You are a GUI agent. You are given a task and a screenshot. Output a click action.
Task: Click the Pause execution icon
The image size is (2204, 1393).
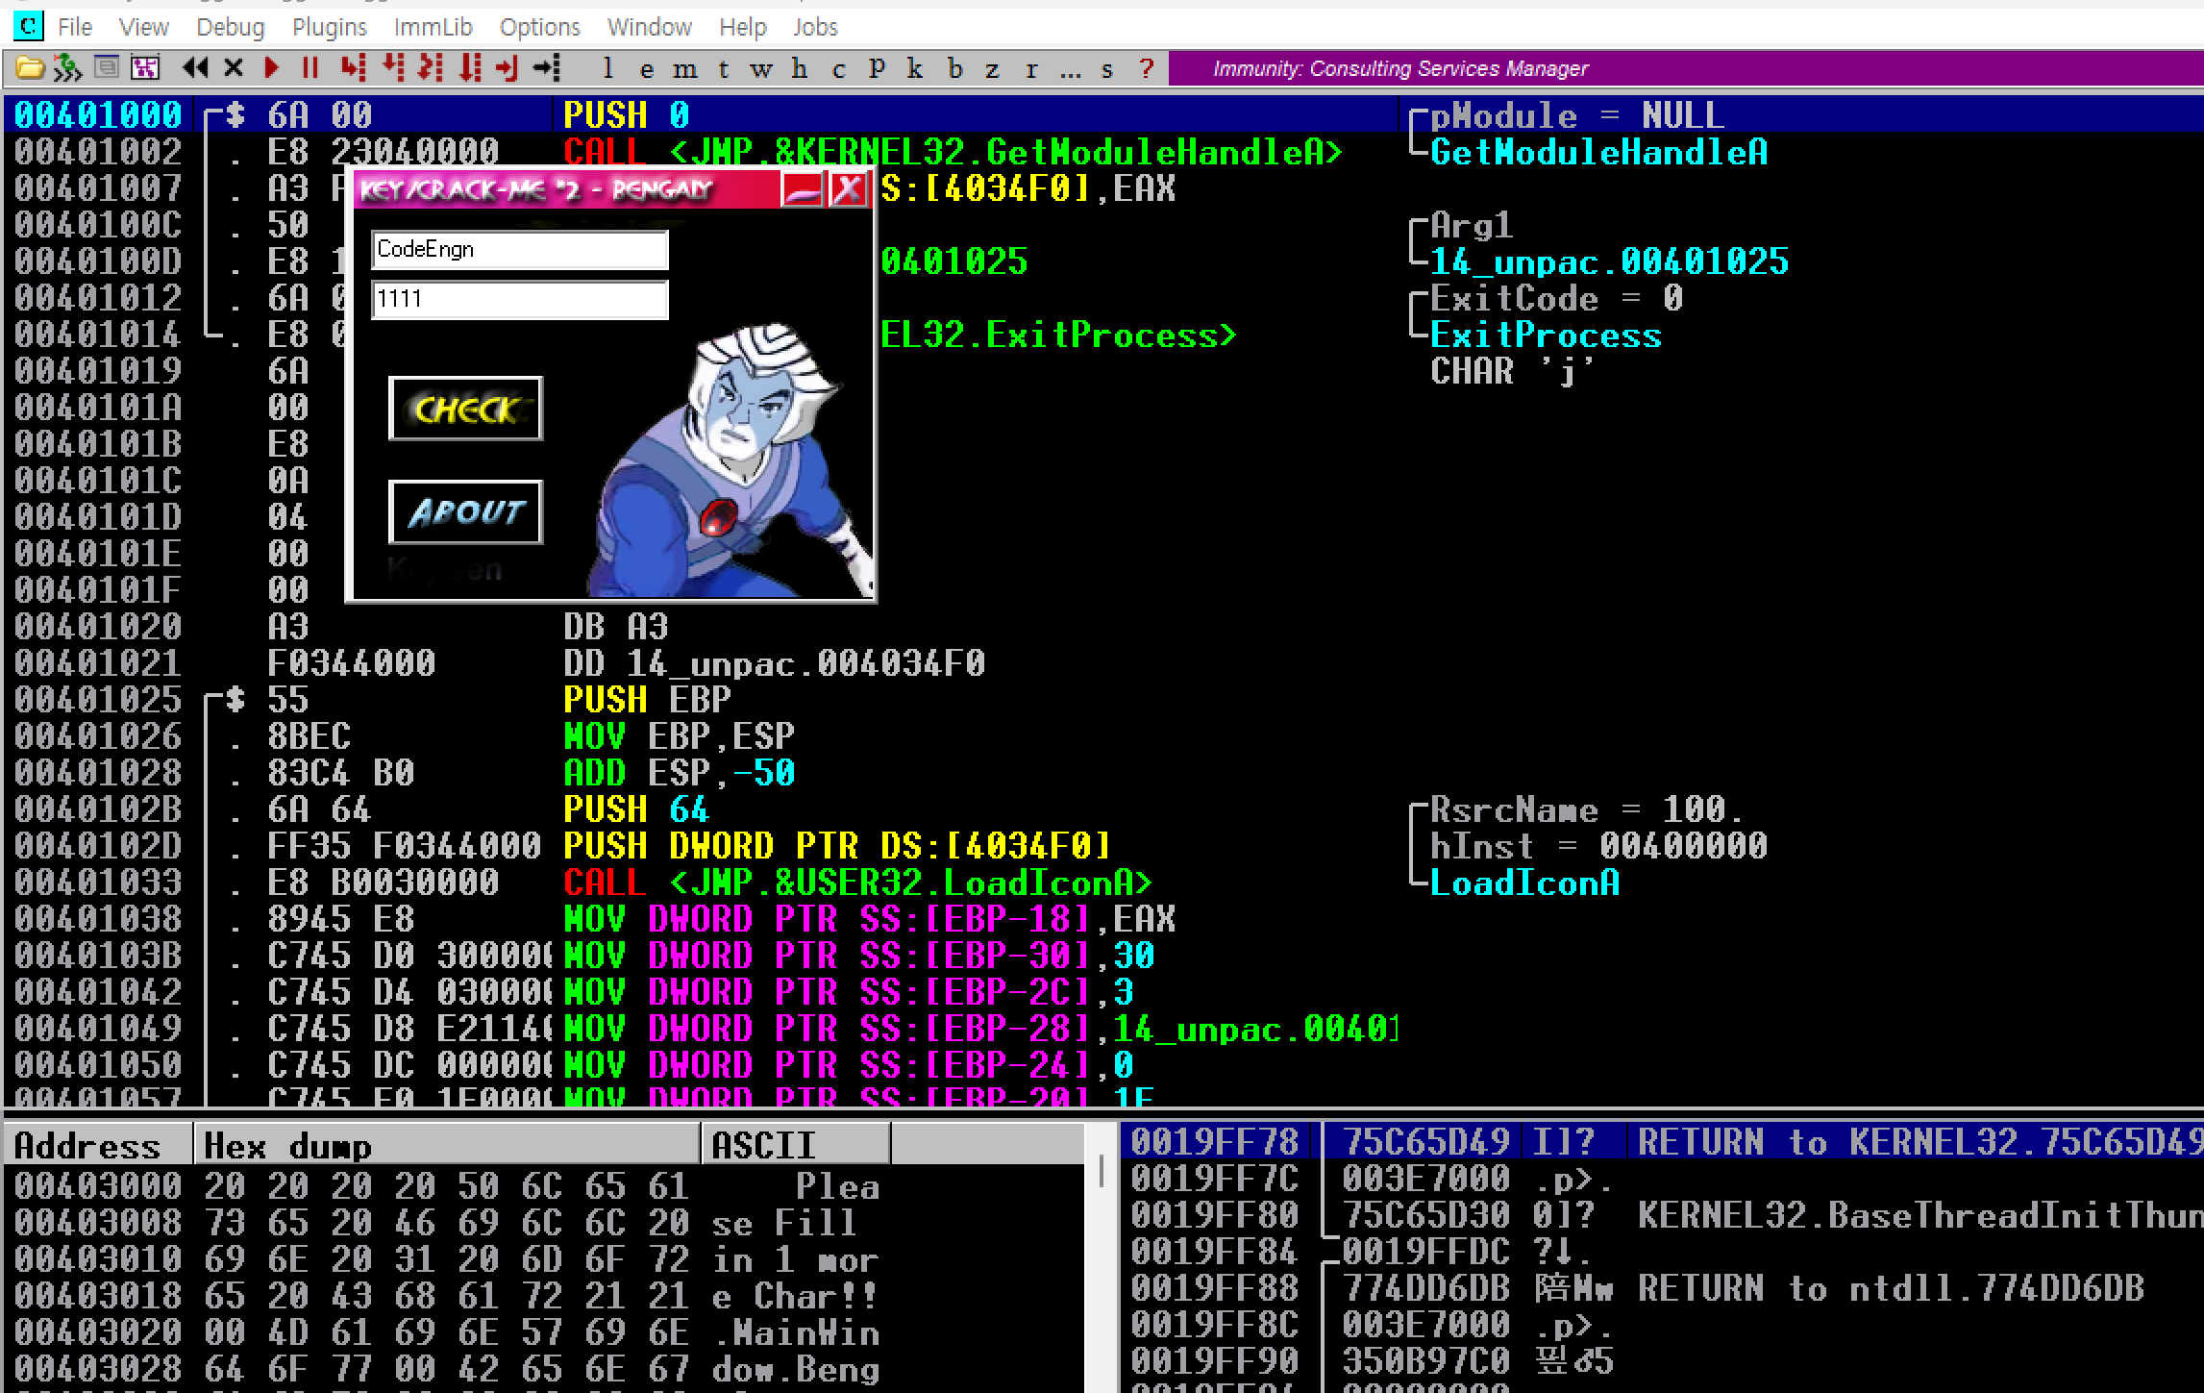(x=310, y=68)
